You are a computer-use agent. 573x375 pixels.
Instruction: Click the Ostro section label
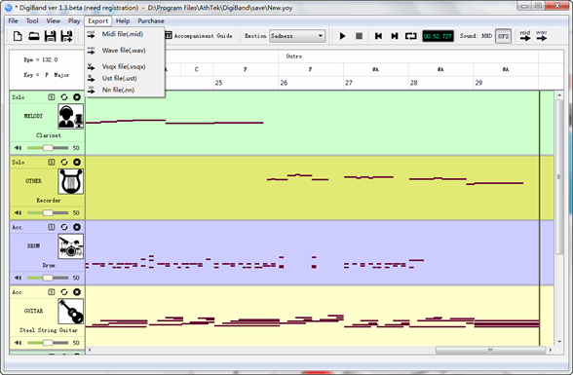click(294, 56)
